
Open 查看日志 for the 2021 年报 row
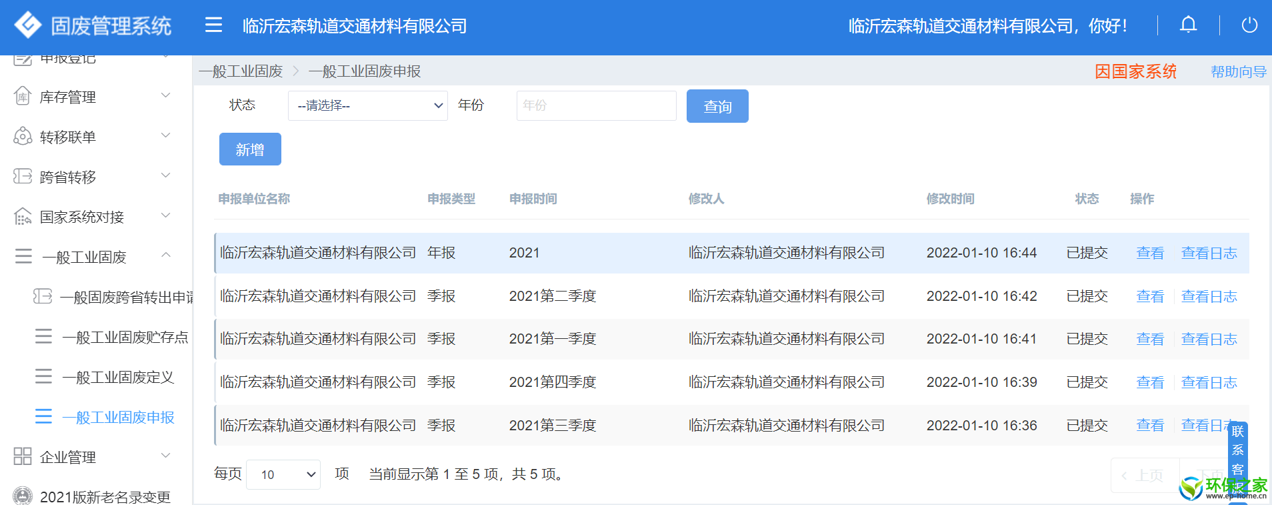(1209, 253)
